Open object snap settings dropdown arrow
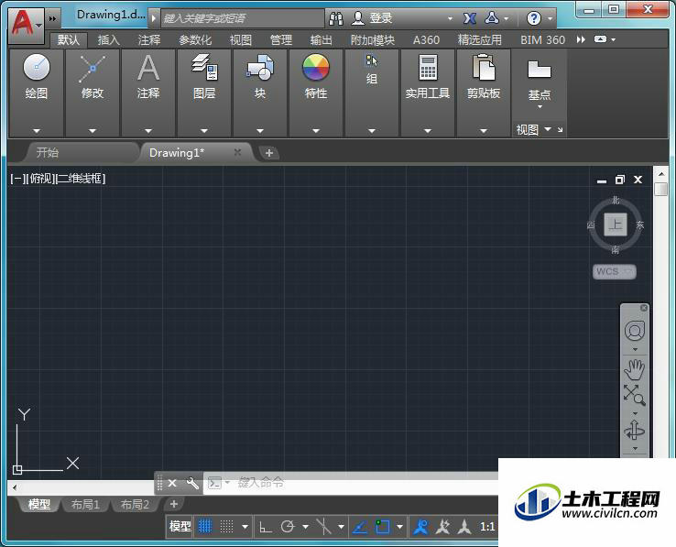Viewport: 676px width, 547px height. coord(399,527)
